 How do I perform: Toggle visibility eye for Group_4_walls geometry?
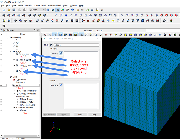(1, 66)
